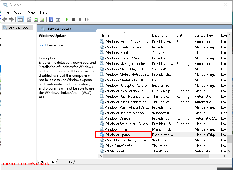
Task: Click gear icon beside Windows Search
Action: (102, 118)
